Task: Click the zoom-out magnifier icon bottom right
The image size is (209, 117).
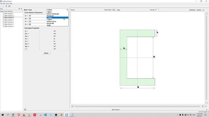Action: tap(206, 102)
